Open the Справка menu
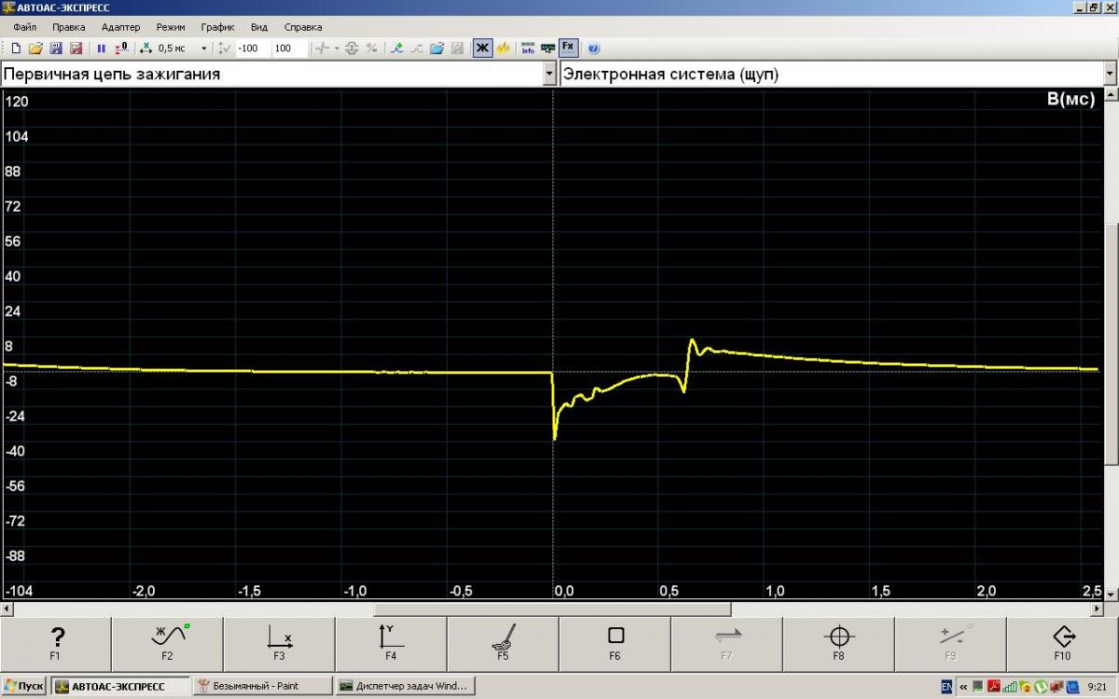 pos(302,27)
